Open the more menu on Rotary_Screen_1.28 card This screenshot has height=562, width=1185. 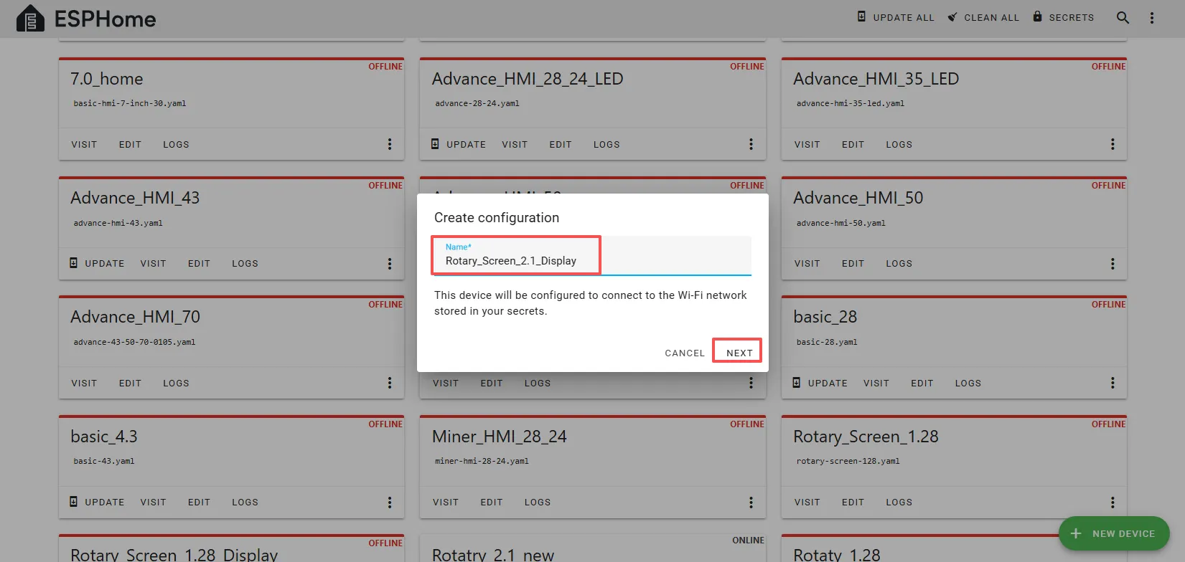1113,503
